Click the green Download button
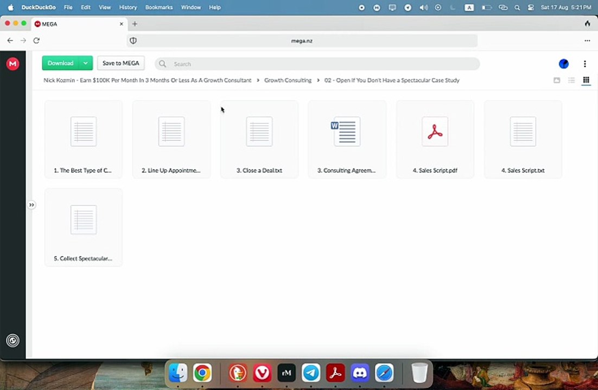Screen dimensions: 598x390 tap(60, 63)
